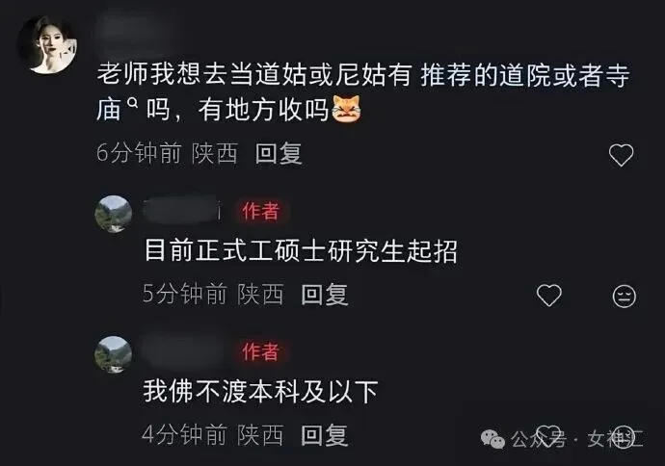Tap the crying cat emoji in the comment

(347, 110)
